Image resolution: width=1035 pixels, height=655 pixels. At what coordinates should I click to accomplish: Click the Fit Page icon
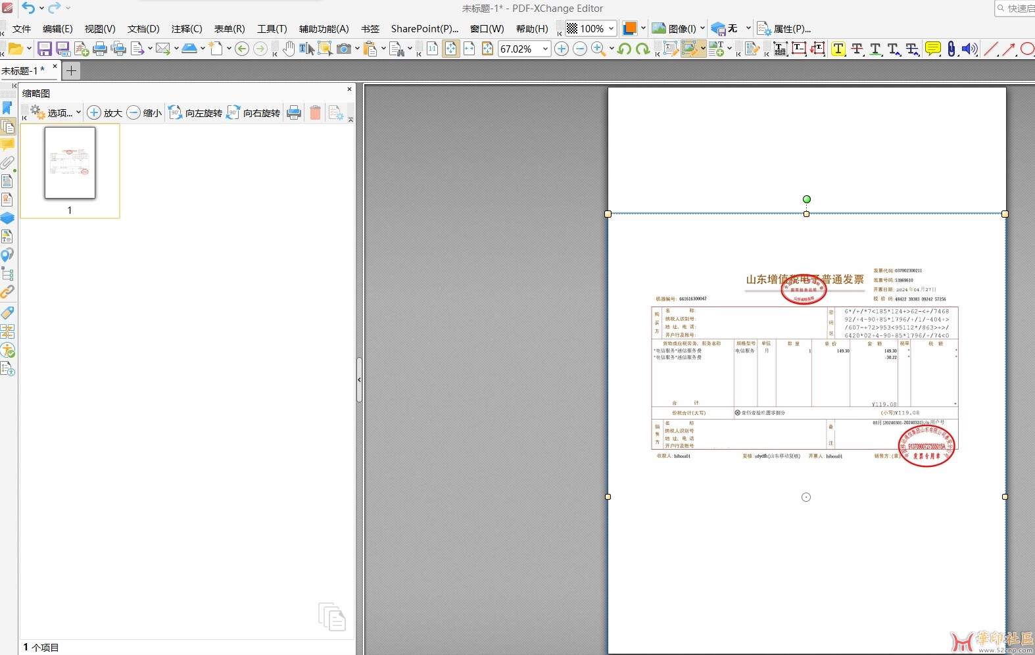pyautogui.click(x=451, y=49)
